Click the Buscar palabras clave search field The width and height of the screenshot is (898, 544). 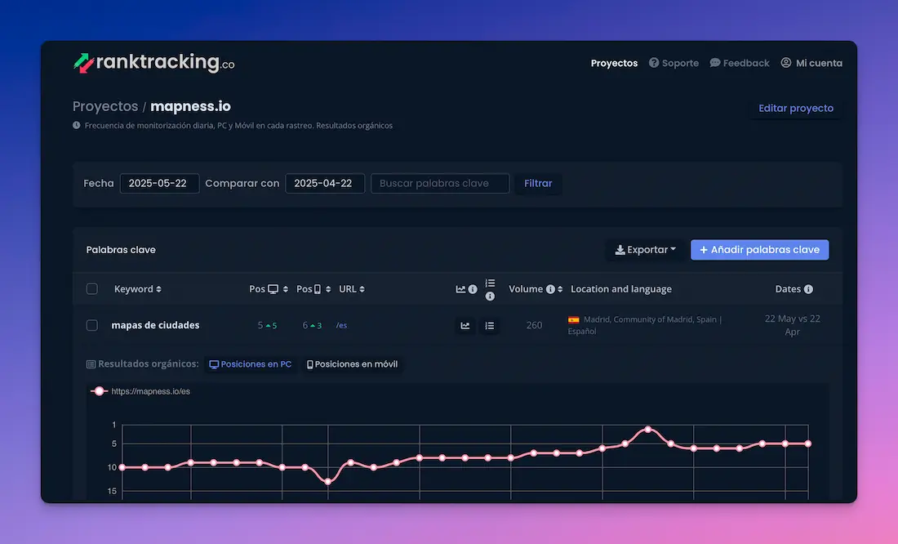point(439,183)
